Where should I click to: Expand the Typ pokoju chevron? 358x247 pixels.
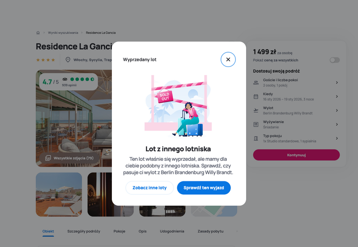(337, 138)
